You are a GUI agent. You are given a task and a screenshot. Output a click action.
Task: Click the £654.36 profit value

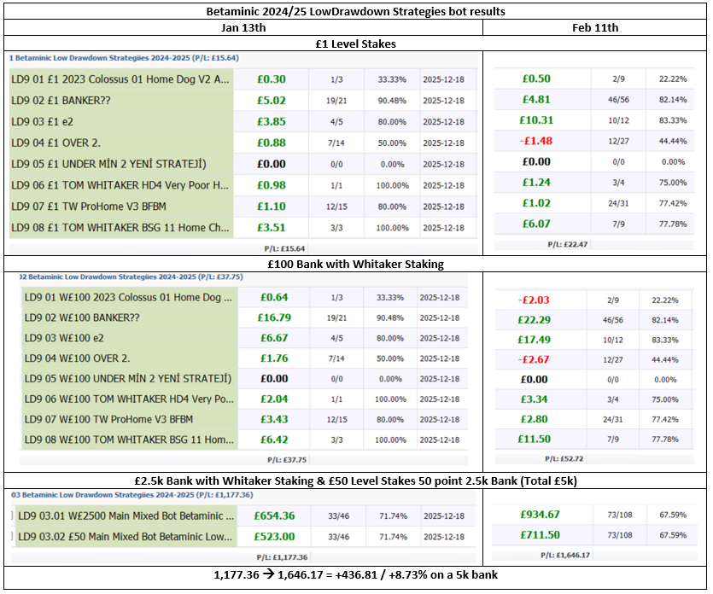click(274, 515)
